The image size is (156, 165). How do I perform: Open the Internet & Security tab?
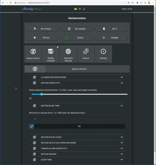click(x=68, y=54)
